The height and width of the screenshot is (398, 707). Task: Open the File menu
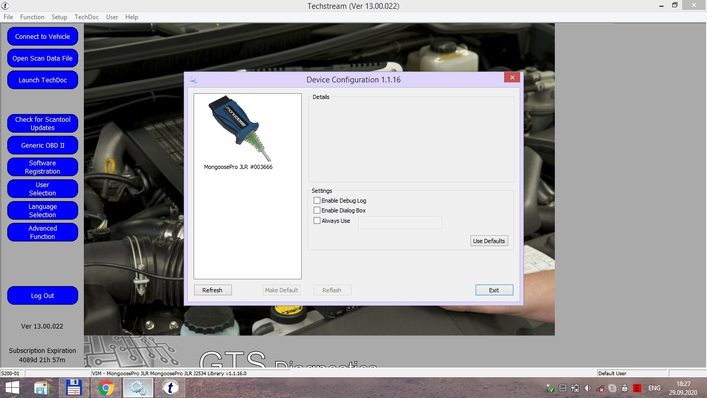click(x=8, y=17)
